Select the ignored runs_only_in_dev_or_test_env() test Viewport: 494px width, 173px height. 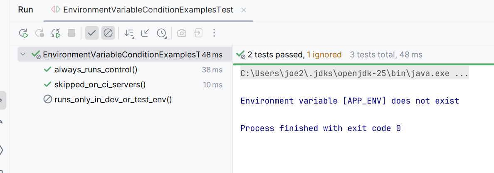pos(113,99)
